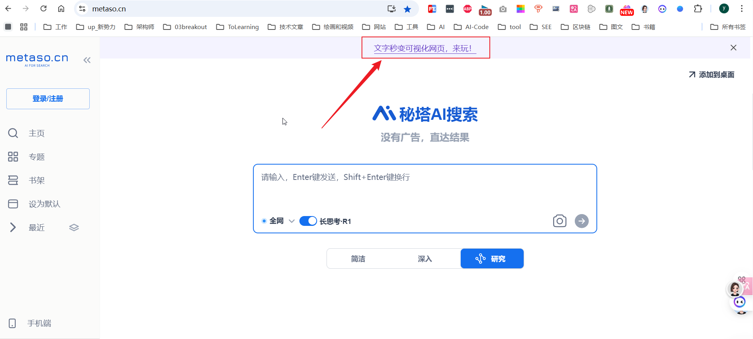The image size is (753, 339).
Task: Toggle the 长思考·R1 switch
Action: point(308,221)
